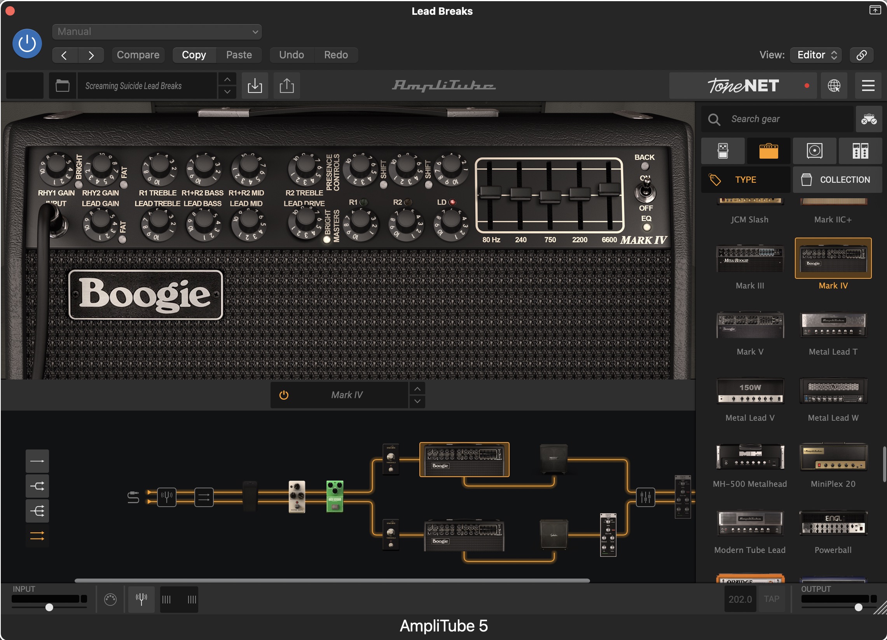Go to next preset arrow

click(91, 55)
